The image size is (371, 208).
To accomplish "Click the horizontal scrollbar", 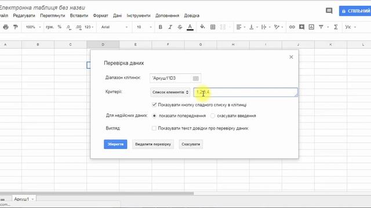I will coord(97,194).
